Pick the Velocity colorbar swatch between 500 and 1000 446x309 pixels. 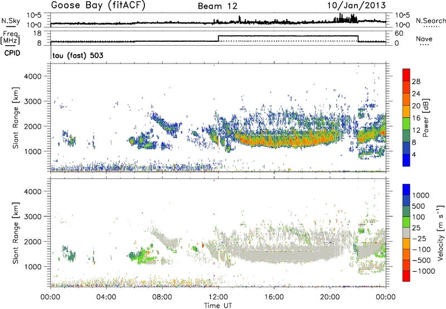click(406, 200)
